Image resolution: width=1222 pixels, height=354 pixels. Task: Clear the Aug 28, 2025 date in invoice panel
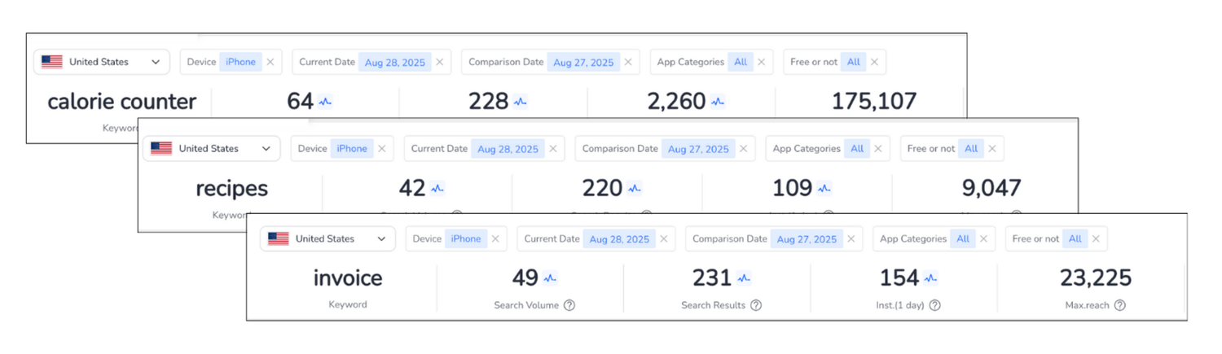[664, 239]
